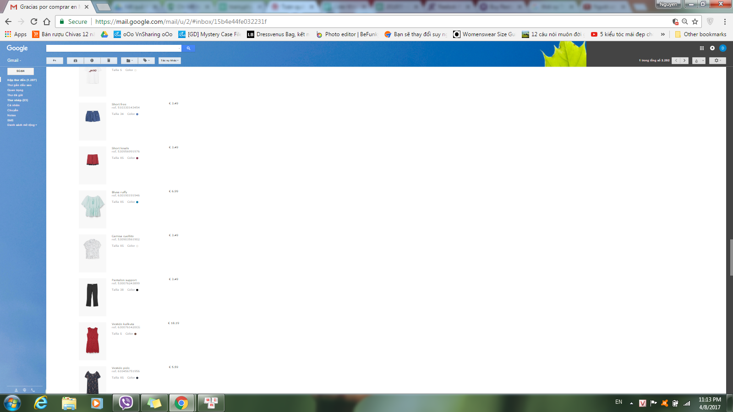This screenshot has height=412, width=733.
Task: Open 'Hộp thư đến' inbox folder
Action: click(x=22, y=80)
